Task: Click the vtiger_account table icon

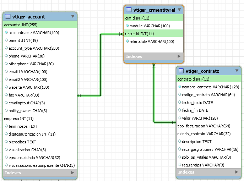Action: (x=7, y=16)
